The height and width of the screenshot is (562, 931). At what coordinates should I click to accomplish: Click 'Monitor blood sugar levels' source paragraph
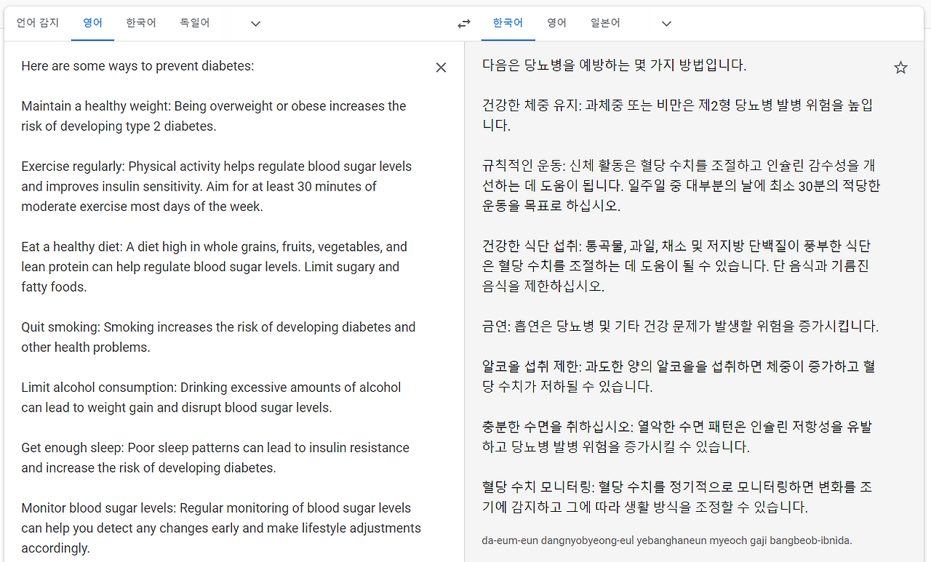click(x=221, y=529)
